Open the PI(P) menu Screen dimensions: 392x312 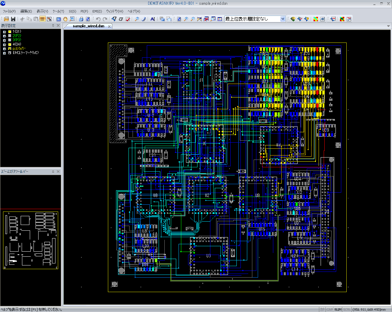tap(84, 11)
